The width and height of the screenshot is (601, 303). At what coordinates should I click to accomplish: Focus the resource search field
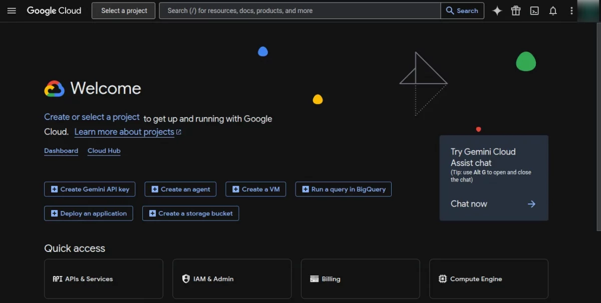coord(300,10)
